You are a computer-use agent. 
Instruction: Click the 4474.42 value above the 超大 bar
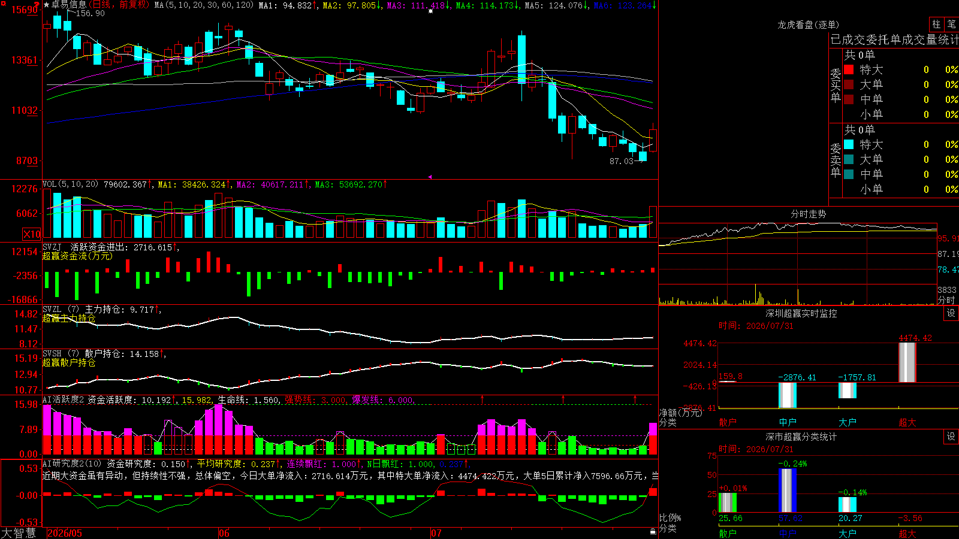(915, 338)
